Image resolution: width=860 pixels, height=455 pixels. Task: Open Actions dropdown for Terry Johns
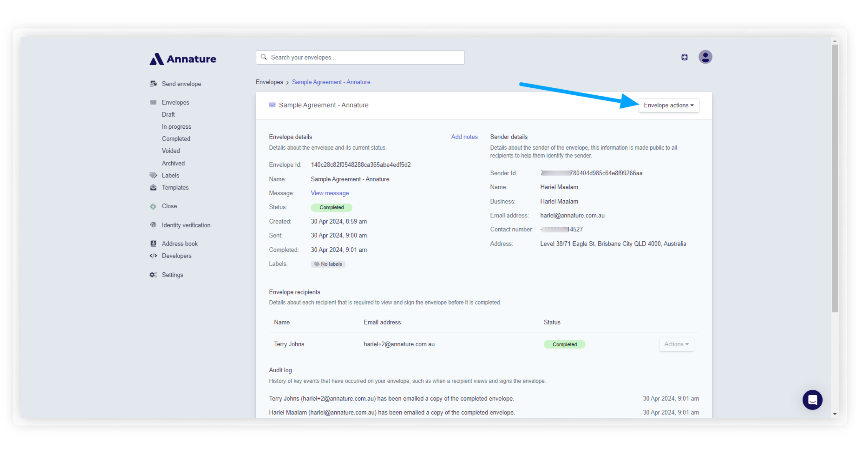pos(676,344)
